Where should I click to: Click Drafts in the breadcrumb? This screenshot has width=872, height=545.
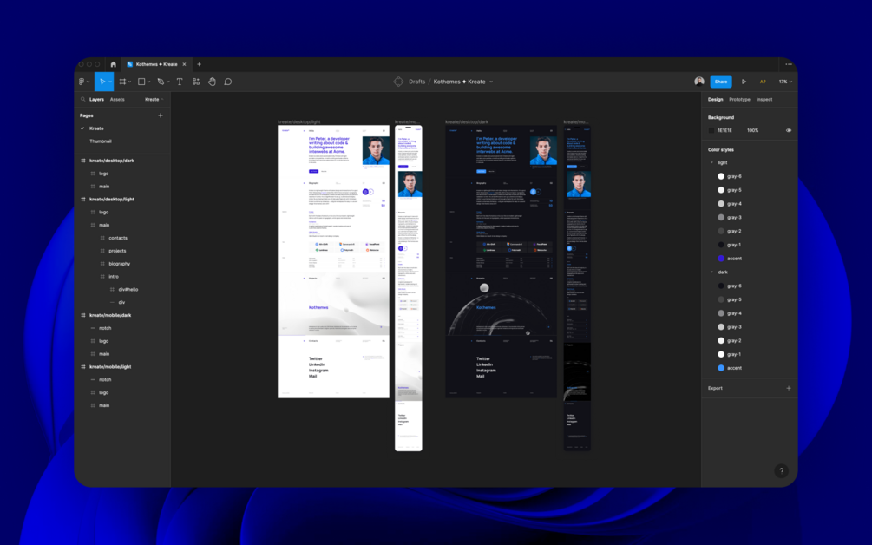[x=416, y=82]
